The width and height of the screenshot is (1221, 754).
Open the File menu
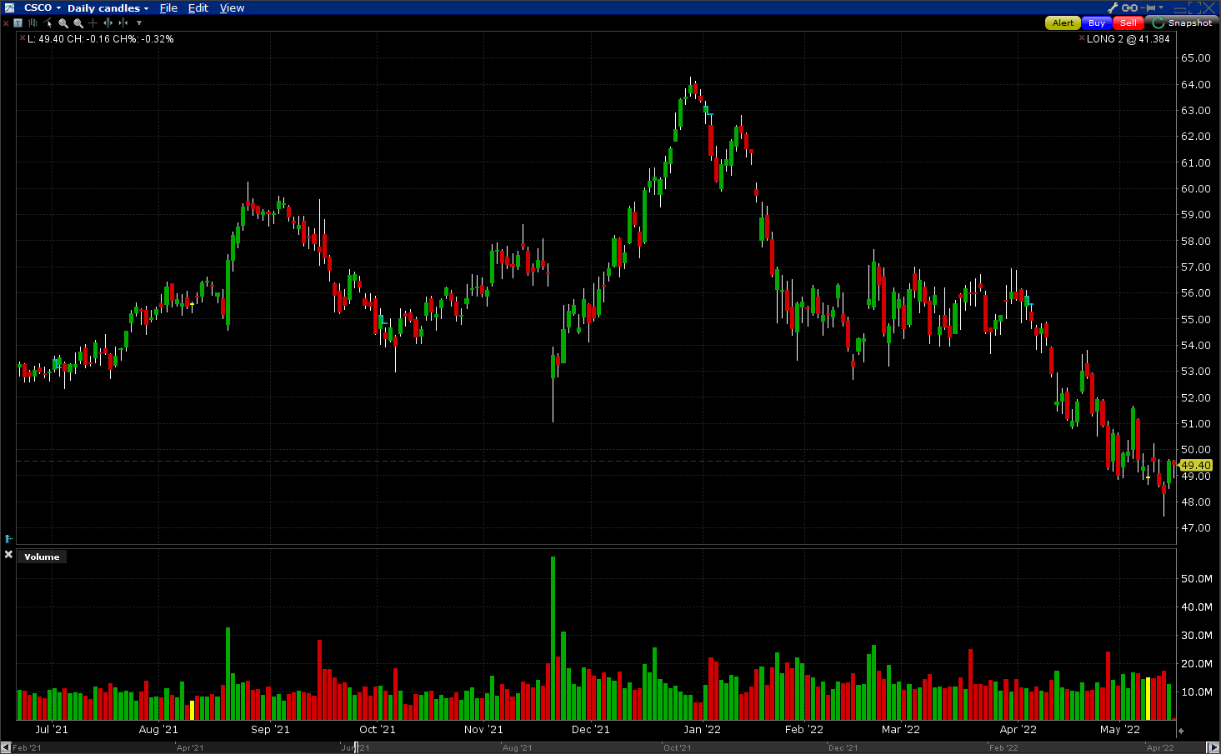click(168, 8)
